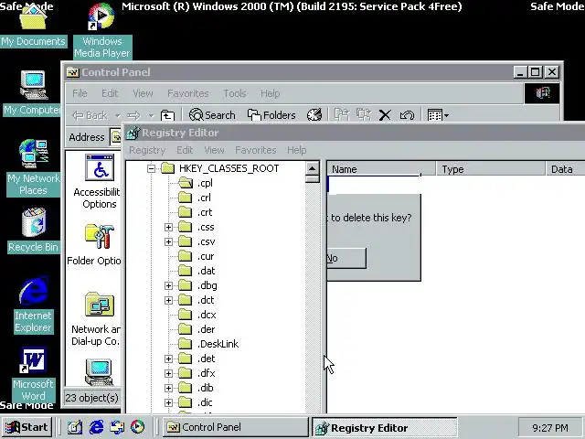Open Folder Options in Control Panel
Screen dimensions: 585x439
(99, 244)
